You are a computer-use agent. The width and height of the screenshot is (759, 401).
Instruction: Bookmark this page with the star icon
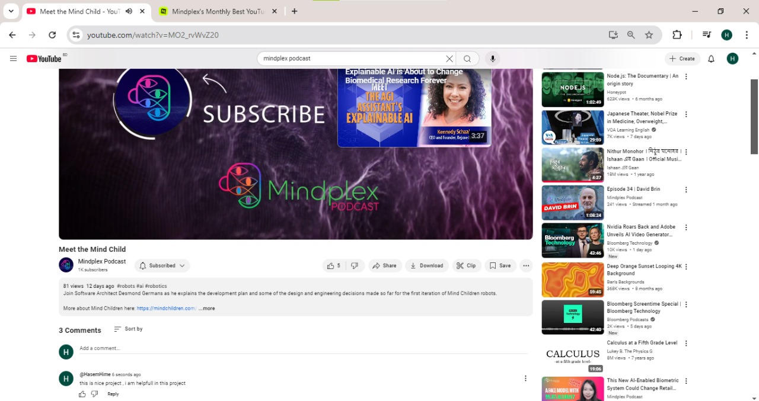[649, 35]
